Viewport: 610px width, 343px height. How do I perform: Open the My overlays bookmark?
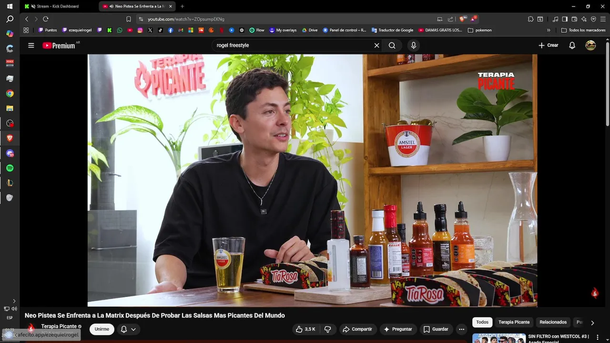(x=283, y=30)
